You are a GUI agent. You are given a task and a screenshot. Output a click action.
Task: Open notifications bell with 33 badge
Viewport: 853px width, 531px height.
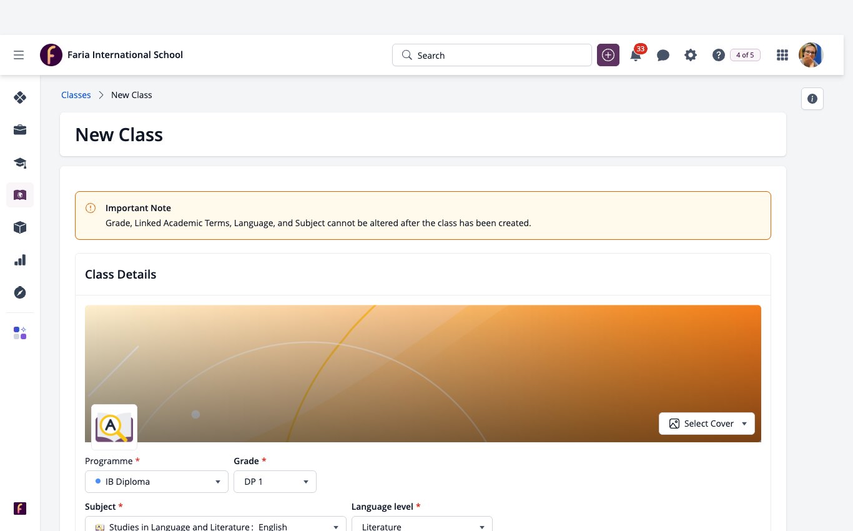coord(636,54)
